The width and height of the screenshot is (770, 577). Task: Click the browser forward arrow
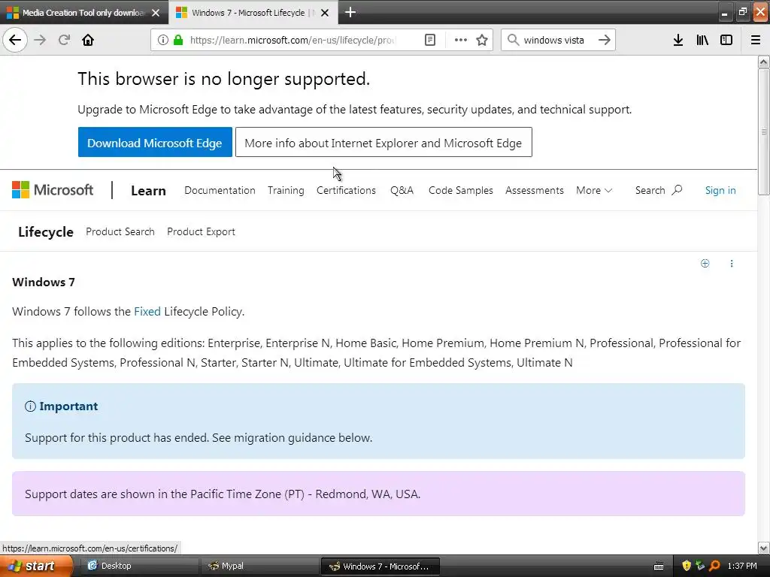pos(40,40)
